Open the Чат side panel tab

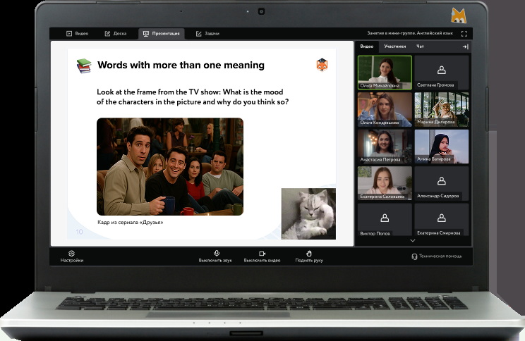click(420, 46)
